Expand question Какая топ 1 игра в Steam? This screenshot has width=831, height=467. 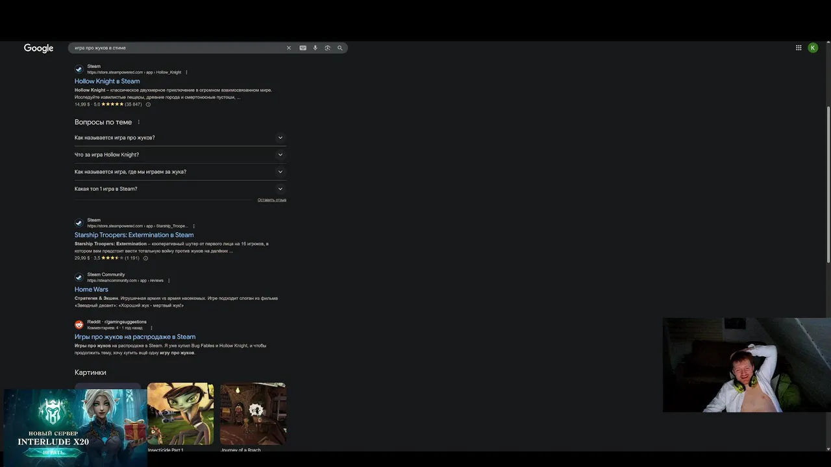click(x=180, y=189)
